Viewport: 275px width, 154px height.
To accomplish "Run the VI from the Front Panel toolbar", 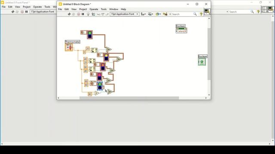I will [x=13, y=12].
